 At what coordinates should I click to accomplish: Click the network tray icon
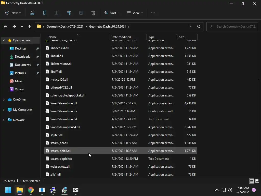[x=224, y=190]
